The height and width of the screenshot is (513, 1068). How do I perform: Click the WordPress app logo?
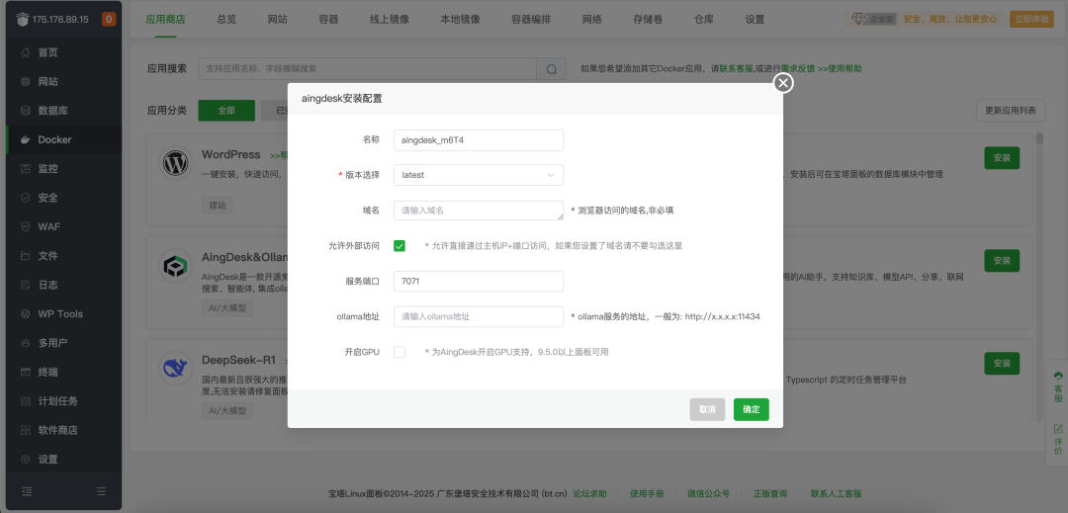coord(176,163)
